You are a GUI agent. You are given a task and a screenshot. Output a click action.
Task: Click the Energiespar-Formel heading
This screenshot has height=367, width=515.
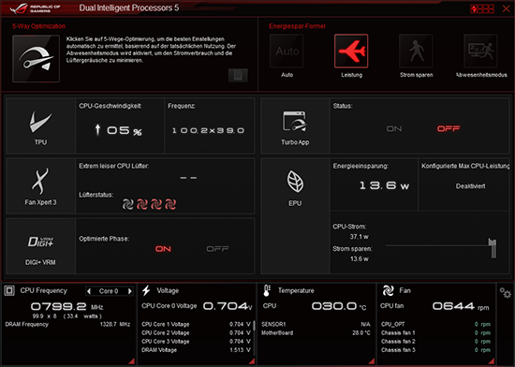pyautogui.click(x=297, y=26)
